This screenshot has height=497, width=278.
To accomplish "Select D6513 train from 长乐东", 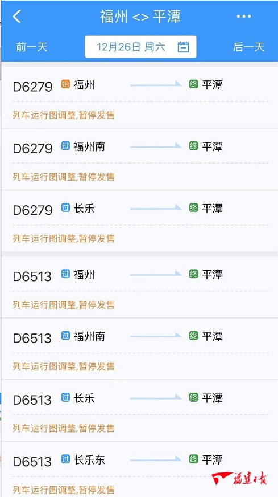I will coord(139,470).
